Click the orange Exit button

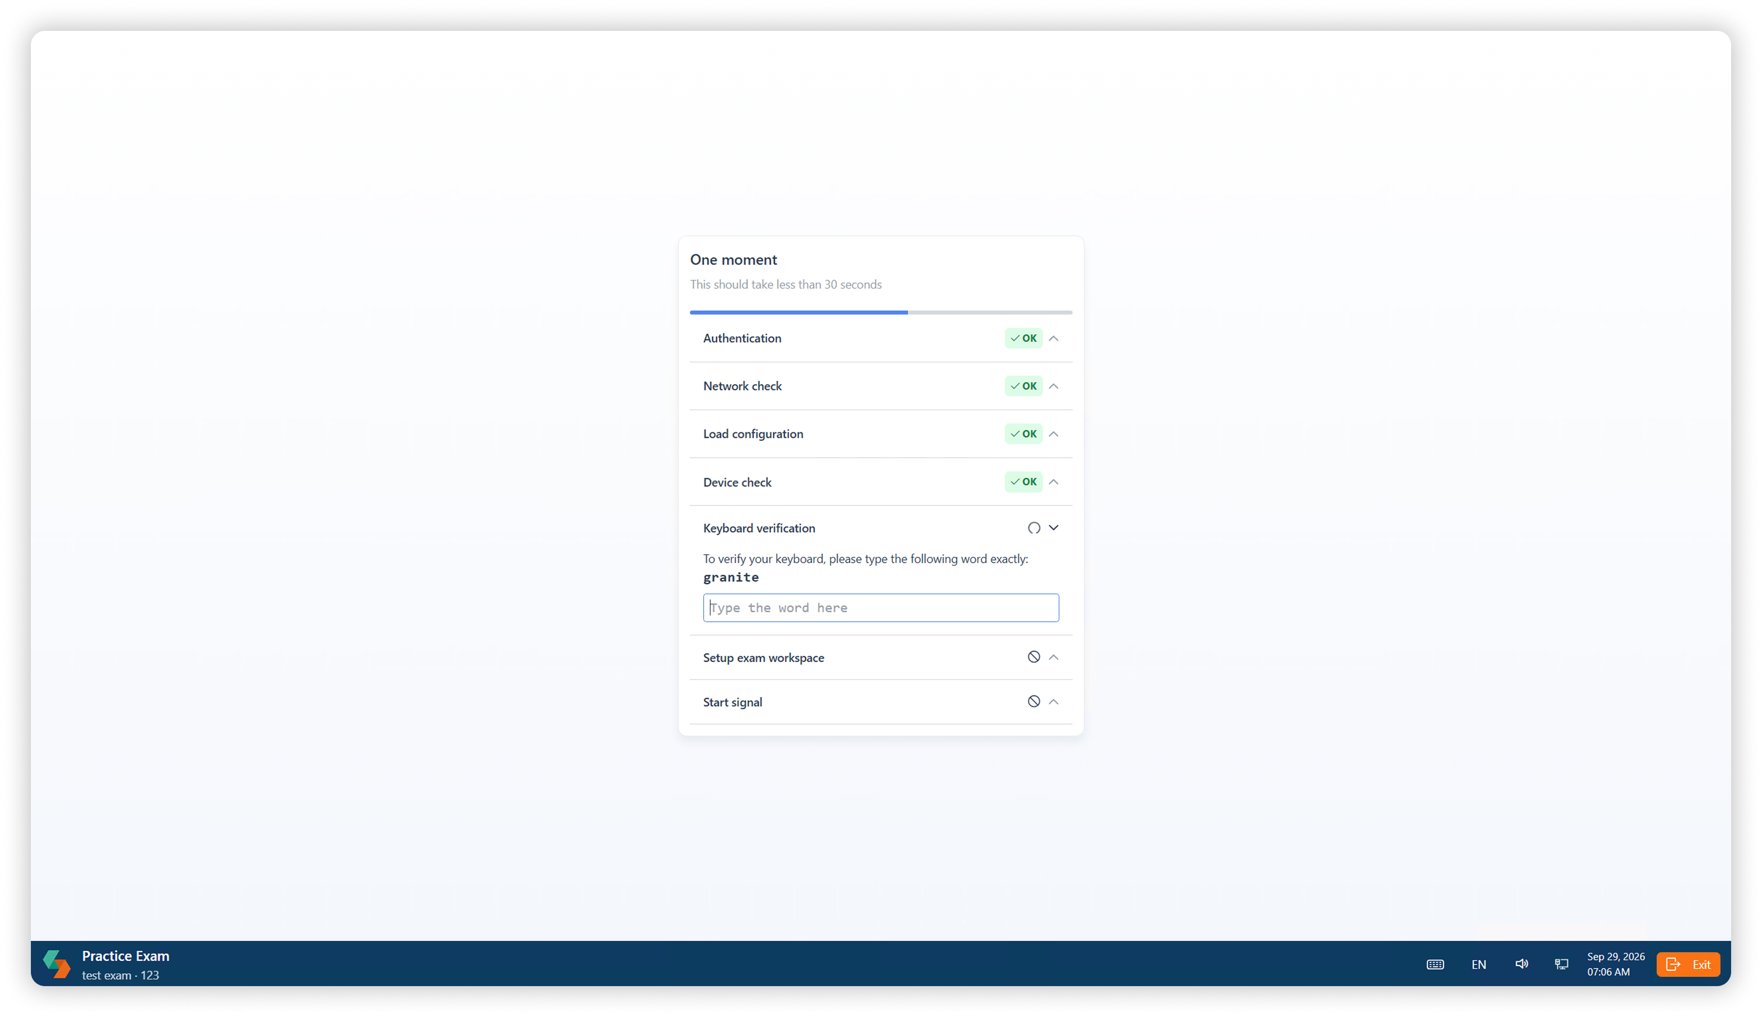click(1687, 964)
